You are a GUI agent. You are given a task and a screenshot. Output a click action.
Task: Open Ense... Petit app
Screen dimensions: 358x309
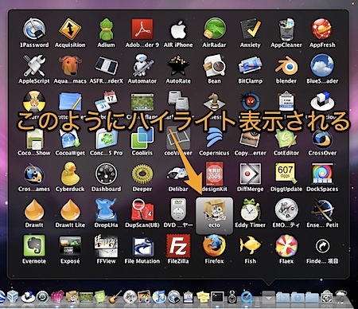[322, 210]
